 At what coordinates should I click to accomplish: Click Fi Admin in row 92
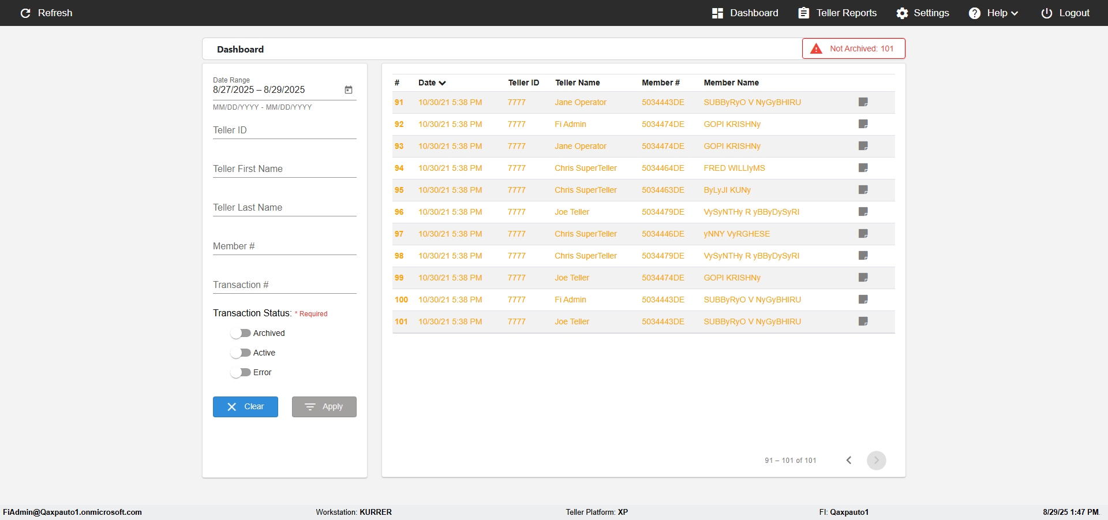570,124
